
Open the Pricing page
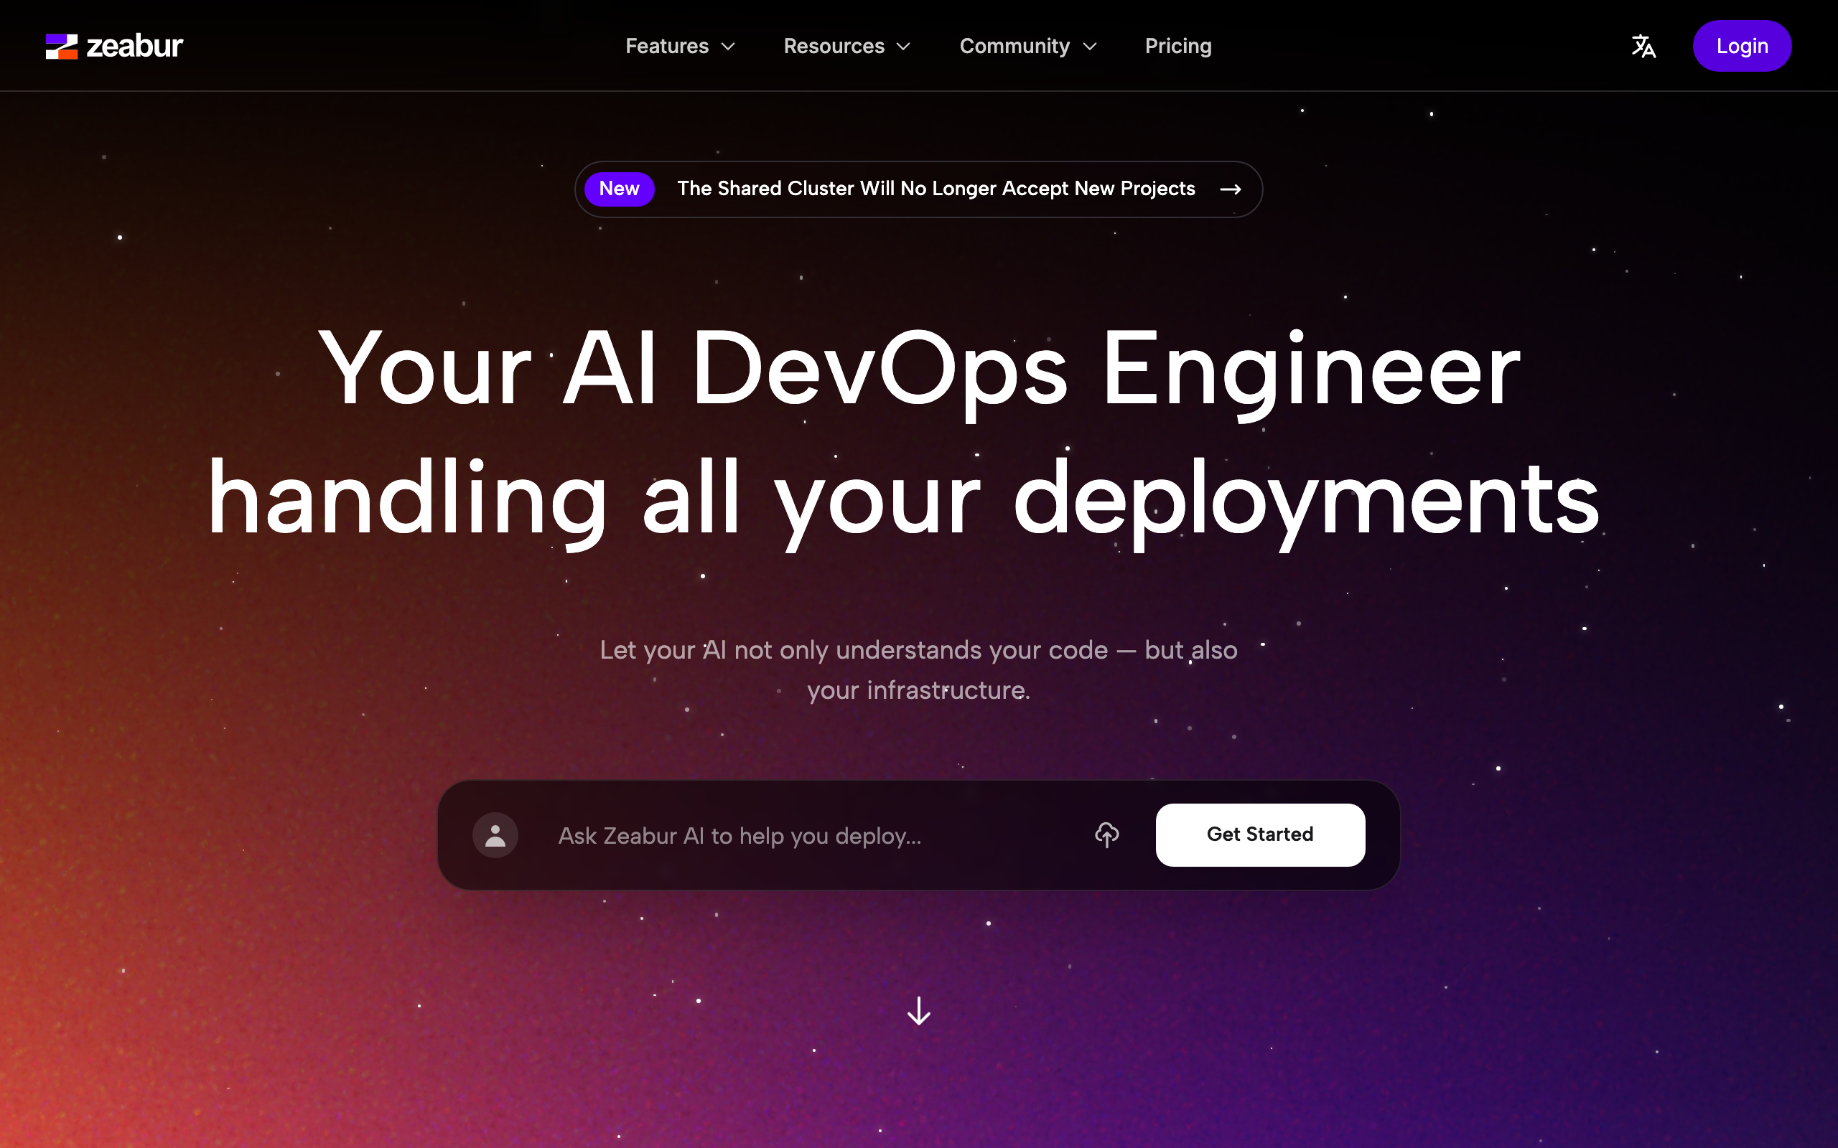pyautogui.click(x=1178, y=47)
